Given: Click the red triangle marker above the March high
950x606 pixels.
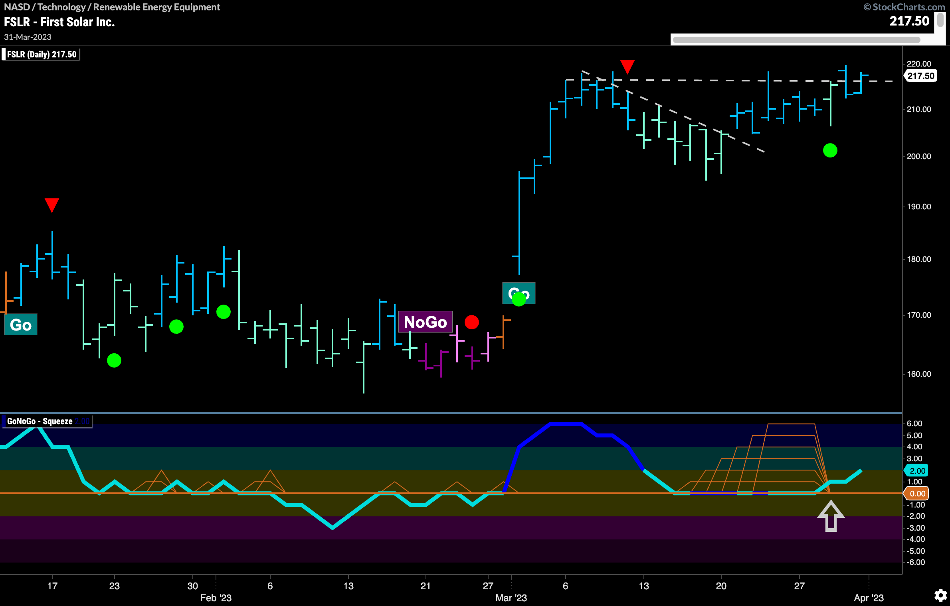Looking at the screenshot, I should tap(627, 67).
